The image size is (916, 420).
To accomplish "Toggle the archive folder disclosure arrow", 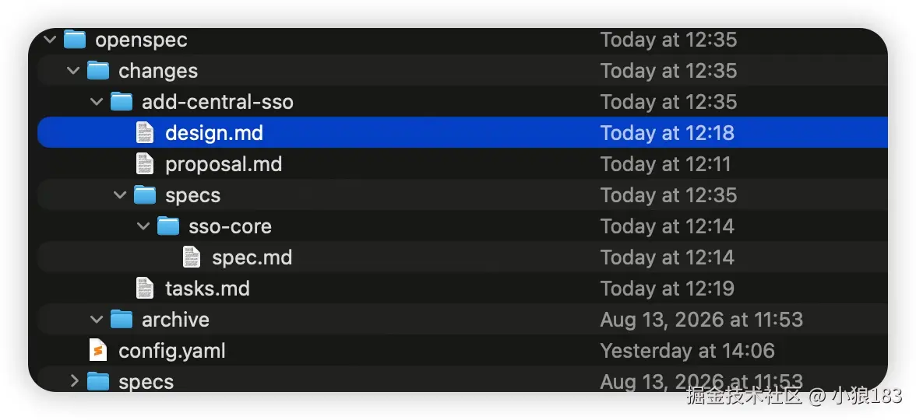I will (x=97, y=320).
